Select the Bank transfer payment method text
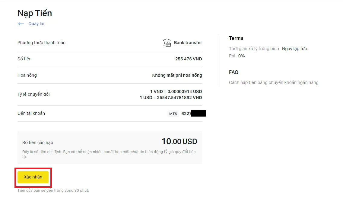 click(188, 43)
